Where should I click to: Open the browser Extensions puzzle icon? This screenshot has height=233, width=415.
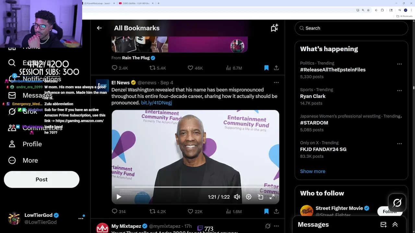[382, 10]
